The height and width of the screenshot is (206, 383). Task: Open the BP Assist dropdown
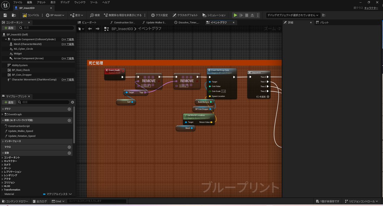[55, 15]
